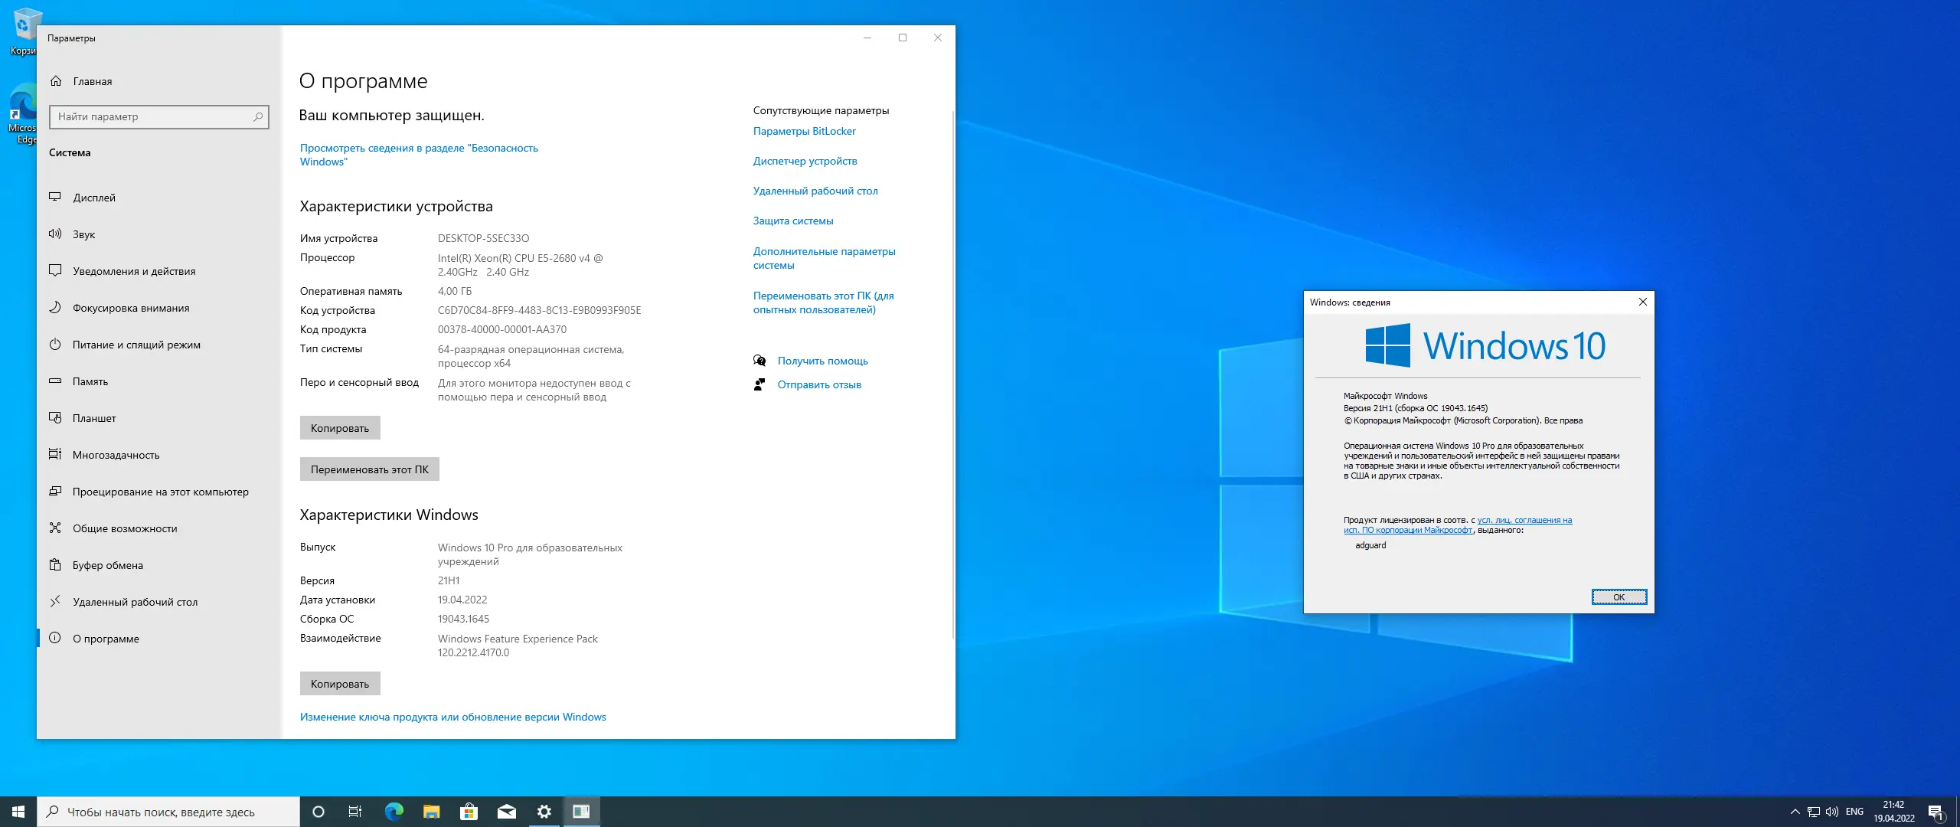
Task: Show hidden tray icons chevron
Action: pos(1795,812)
